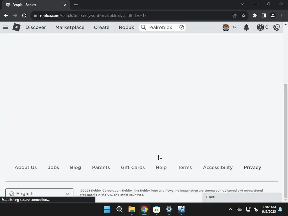Open the Jobs footer link
288x216 pixels.
coord(53,168)
